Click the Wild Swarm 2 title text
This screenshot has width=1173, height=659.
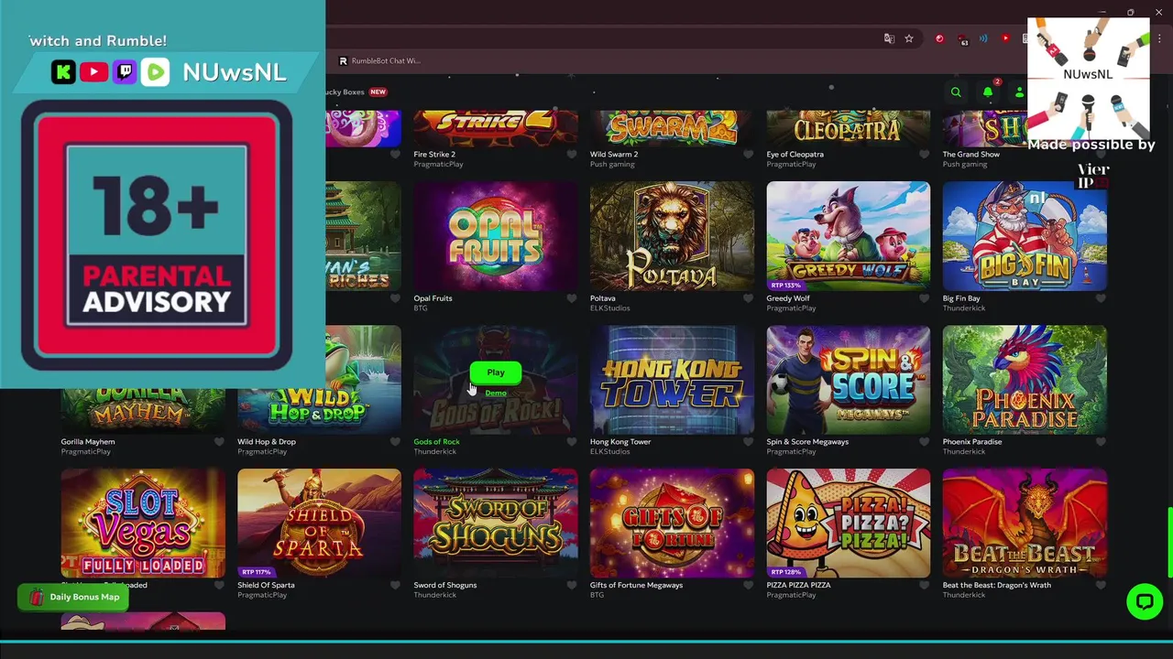coord(614,155)
